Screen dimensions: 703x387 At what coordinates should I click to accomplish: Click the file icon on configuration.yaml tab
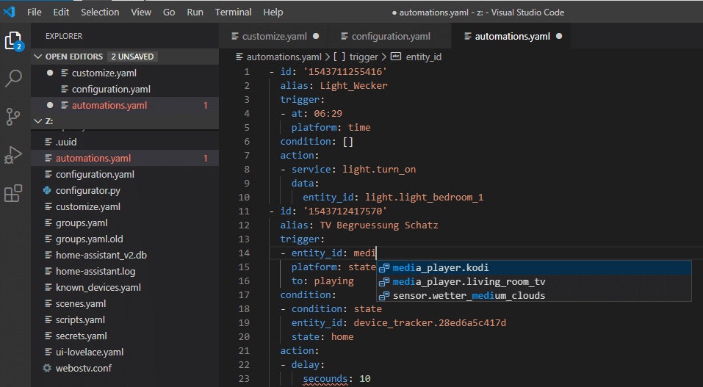click(x=345, y=36)
